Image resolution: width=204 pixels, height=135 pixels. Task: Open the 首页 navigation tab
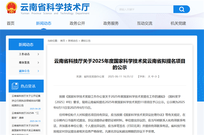coord(11,23)
